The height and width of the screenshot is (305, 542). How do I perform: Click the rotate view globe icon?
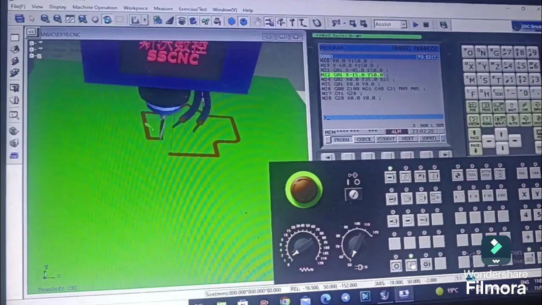pyautogui.click(x=108, y=19)
